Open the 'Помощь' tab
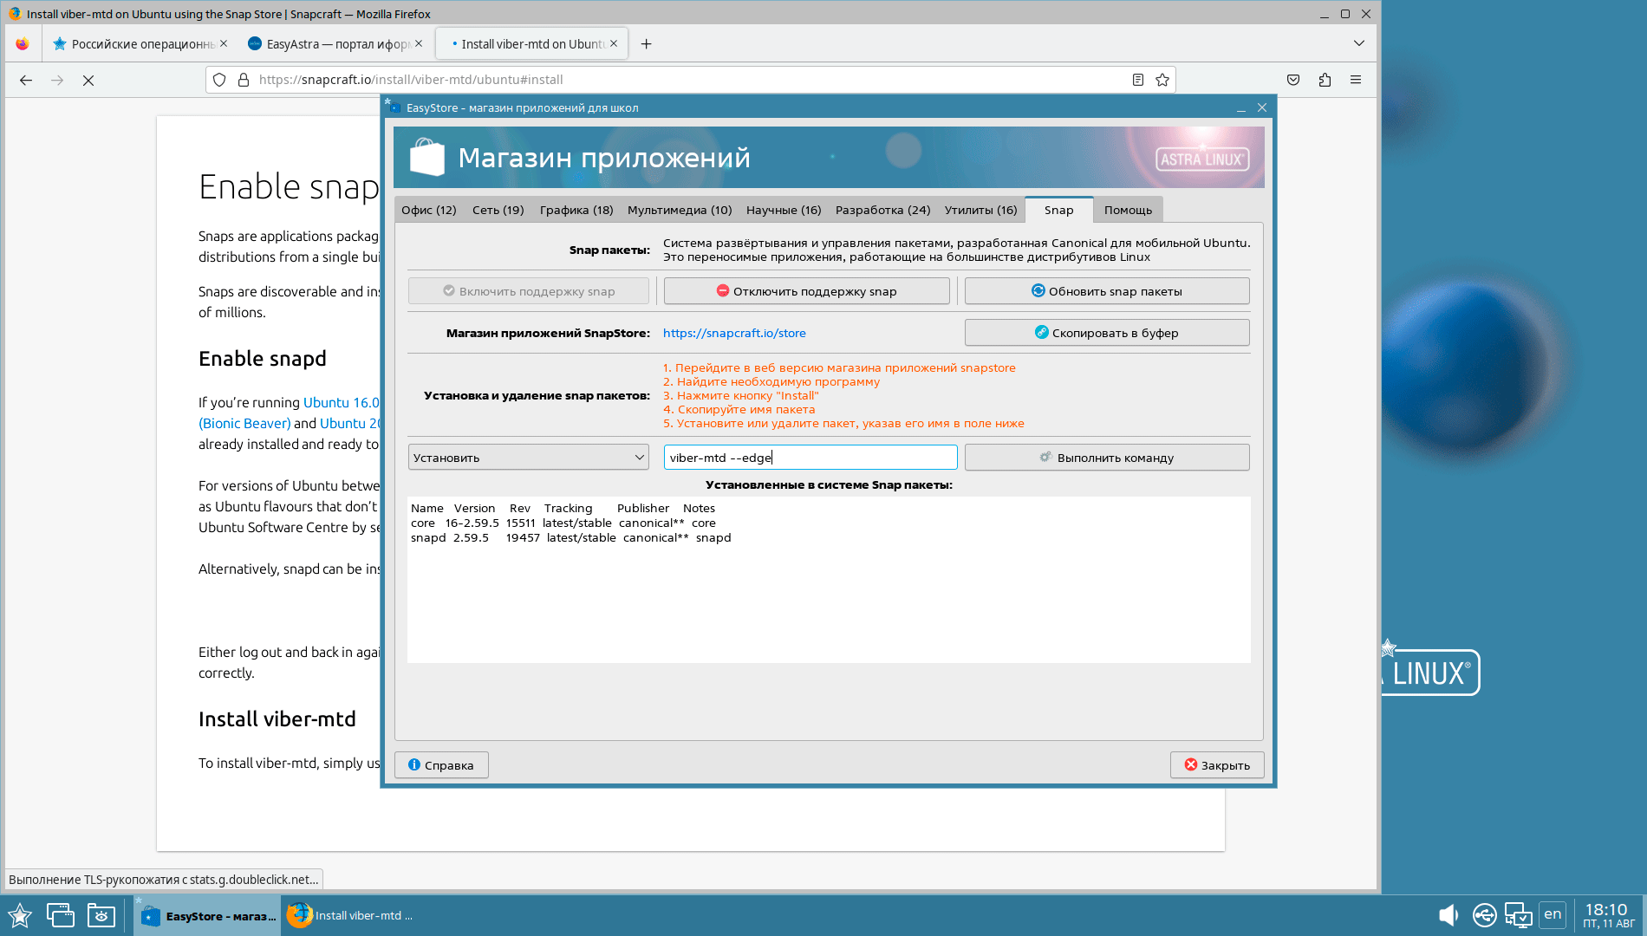Viewport: 1647px width, 936px height. (1128, 210)
